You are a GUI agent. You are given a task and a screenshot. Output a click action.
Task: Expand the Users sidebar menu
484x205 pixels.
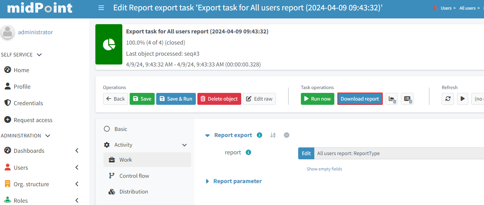[x=77, y=167]
